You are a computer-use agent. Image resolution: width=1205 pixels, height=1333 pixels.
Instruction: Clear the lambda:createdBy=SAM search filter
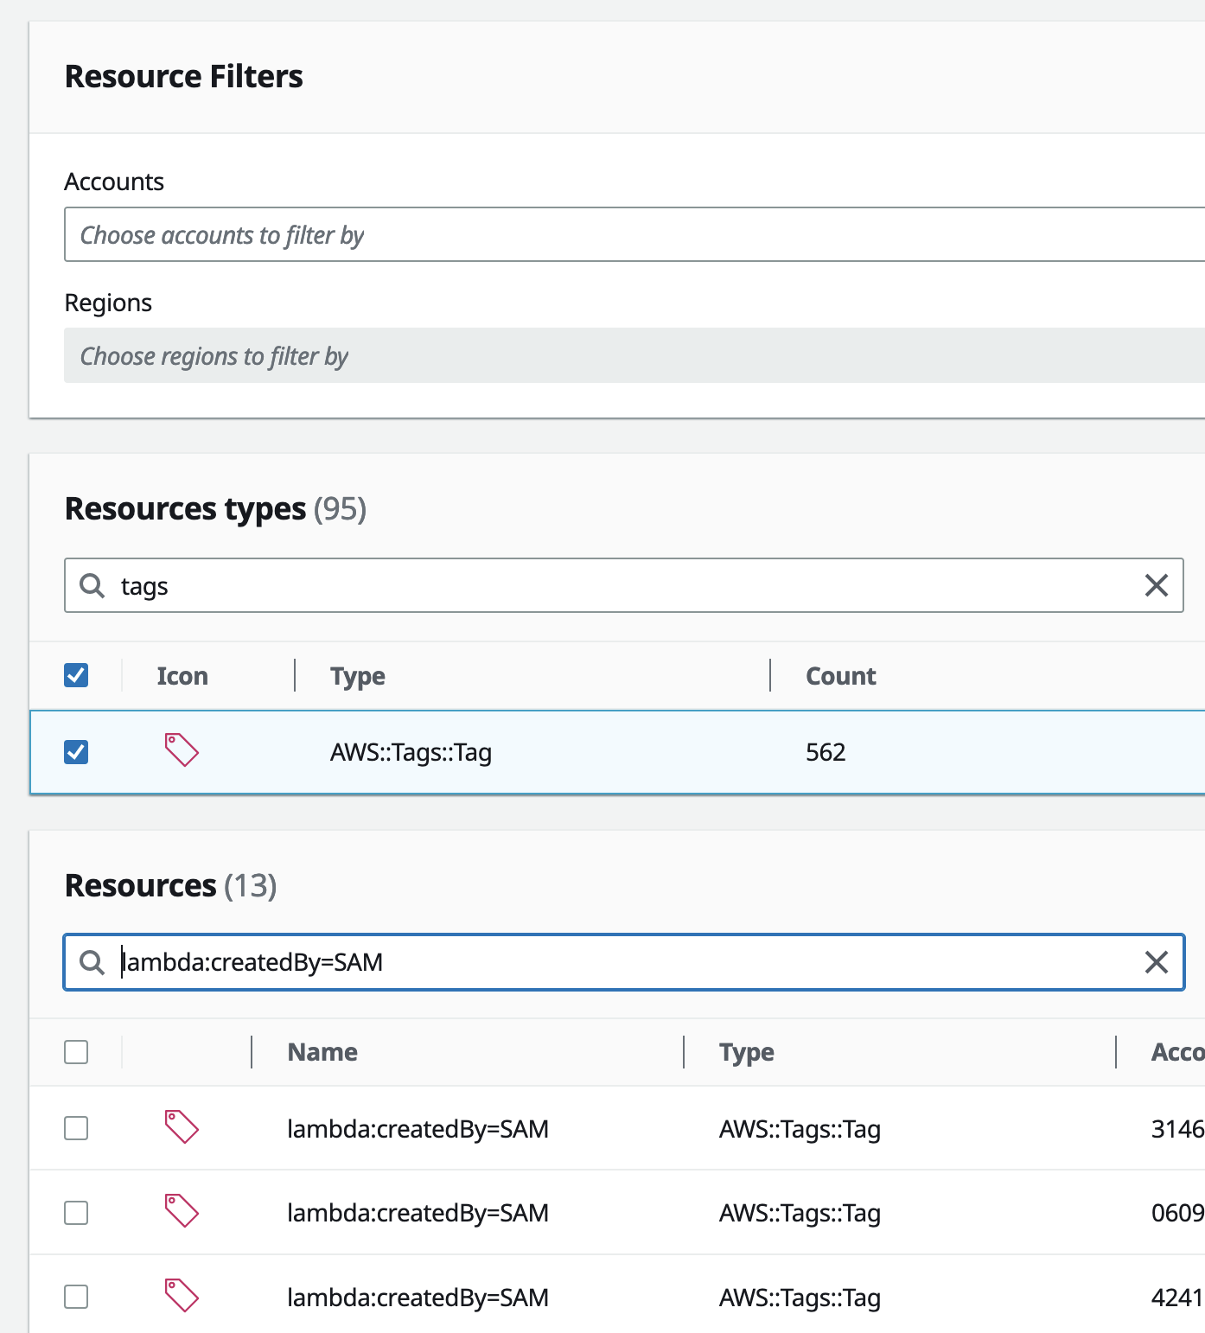pyautogui.click(x=1157, y=962)
